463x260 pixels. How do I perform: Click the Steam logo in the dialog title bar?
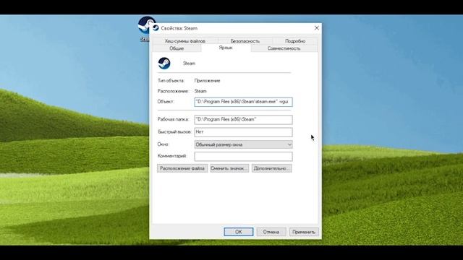click(156, 28)
